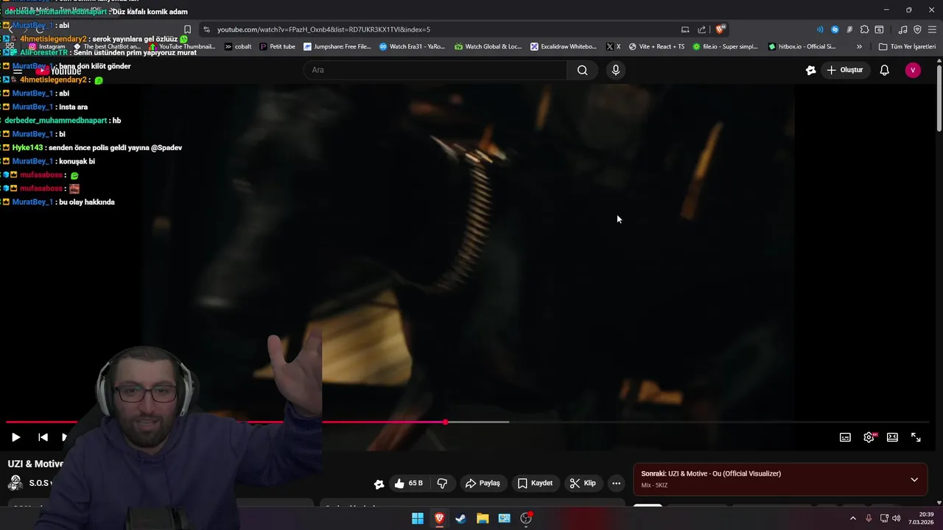Switch to Brave in the taskbar

[439, 518]
